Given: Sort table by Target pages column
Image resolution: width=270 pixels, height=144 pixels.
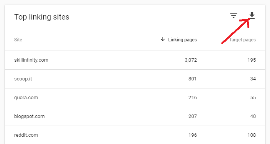Looking at the screenshot, I should (242, 39).
